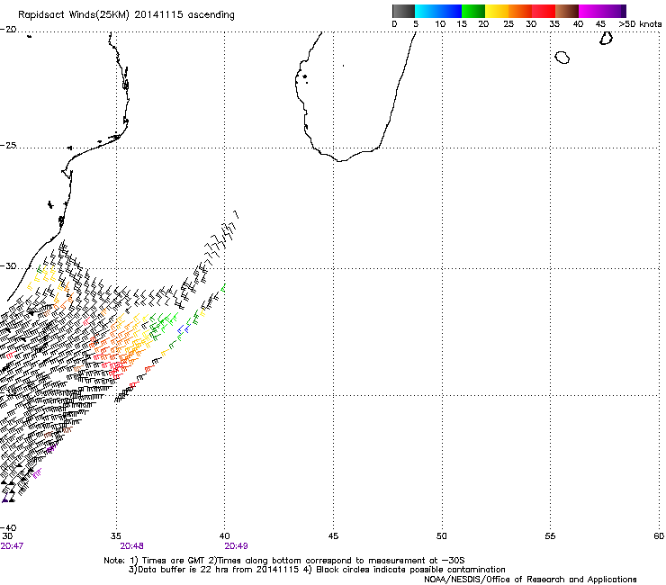
Task: Click the cyan 5-10 knots legend swatch
Action: coord(427,11)
